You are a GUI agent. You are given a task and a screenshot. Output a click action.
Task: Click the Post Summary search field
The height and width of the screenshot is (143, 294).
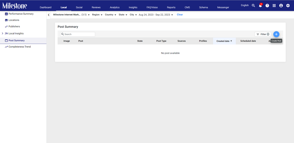point(77,34)
